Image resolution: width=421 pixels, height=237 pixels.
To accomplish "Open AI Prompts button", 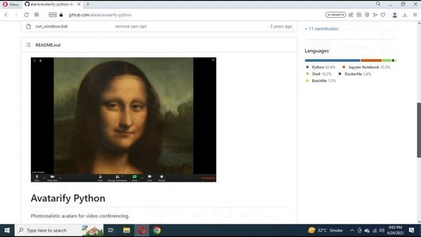I will coord(335,14).
